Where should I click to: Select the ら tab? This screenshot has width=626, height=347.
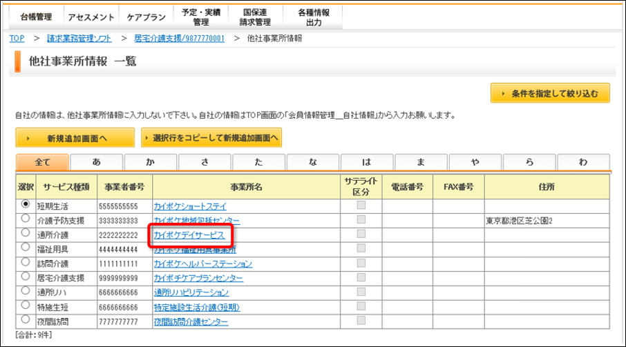pyautogui.click(x=529, y=162)
